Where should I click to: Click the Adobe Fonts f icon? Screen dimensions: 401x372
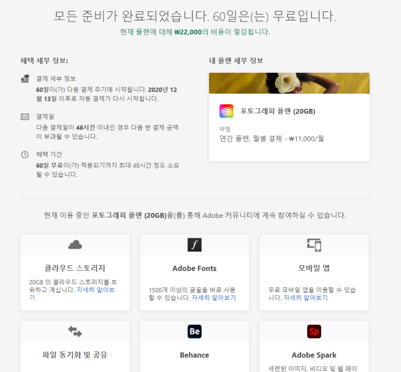194,245
